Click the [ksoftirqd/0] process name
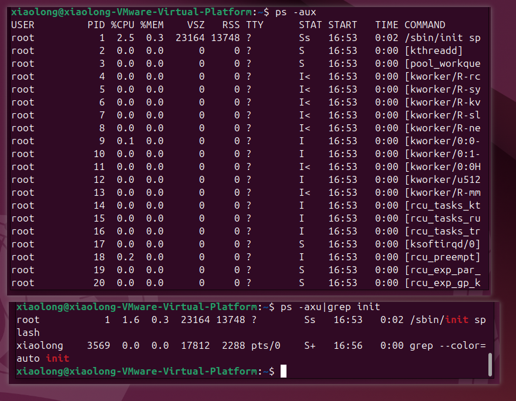This screenshot has width=516, height=401. pyautogui.click(x=443, y=244)
